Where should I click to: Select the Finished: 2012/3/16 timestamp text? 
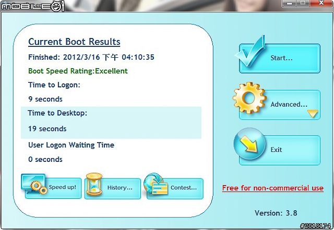[91, 57]
